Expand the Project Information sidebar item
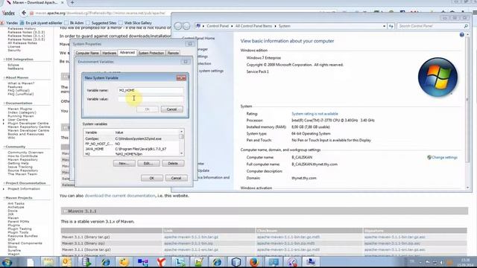Screen dimensions: 477x268 [x=4, y=189]
